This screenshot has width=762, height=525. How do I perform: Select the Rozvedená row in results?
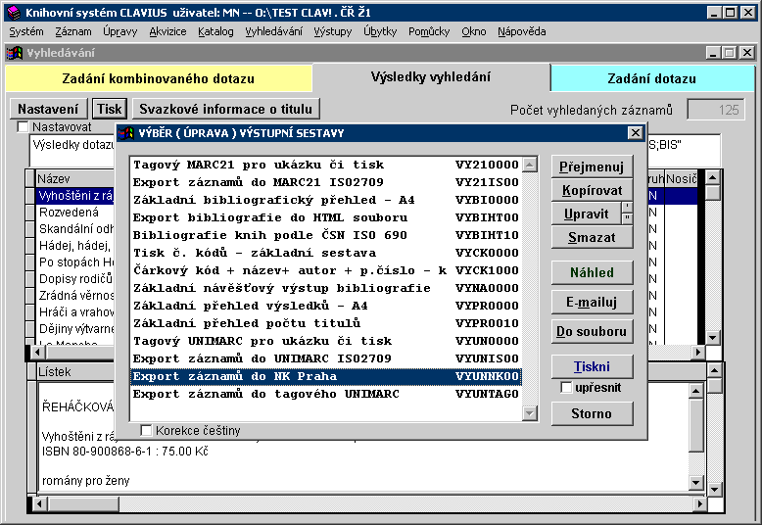[75, 212]
